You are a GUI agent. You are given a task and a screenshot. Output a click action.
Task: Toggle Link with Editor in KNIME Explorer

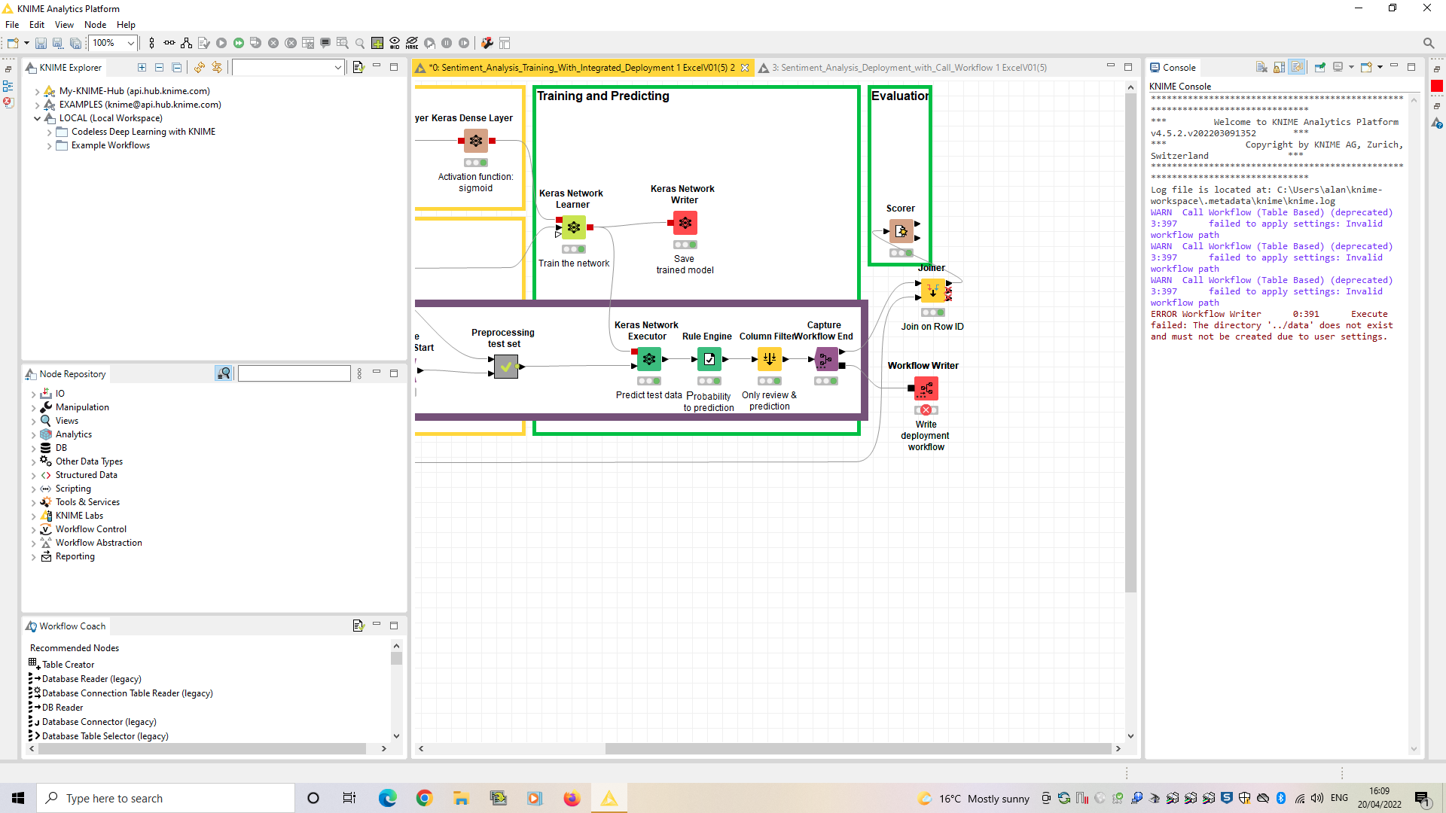[217, 68]
